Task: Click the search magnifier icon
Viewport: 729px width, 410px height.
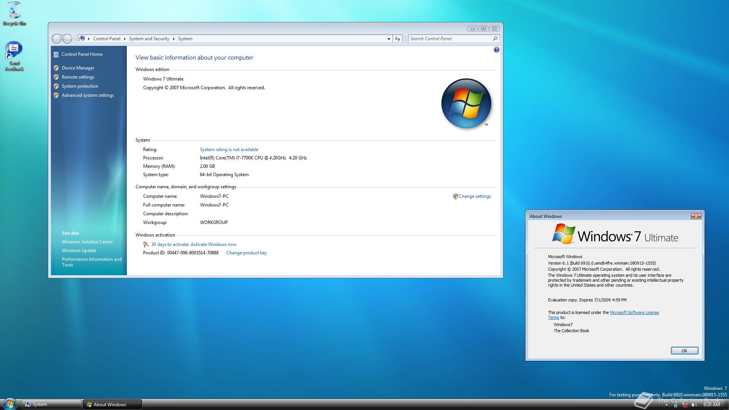Action: tap(495, 39)
